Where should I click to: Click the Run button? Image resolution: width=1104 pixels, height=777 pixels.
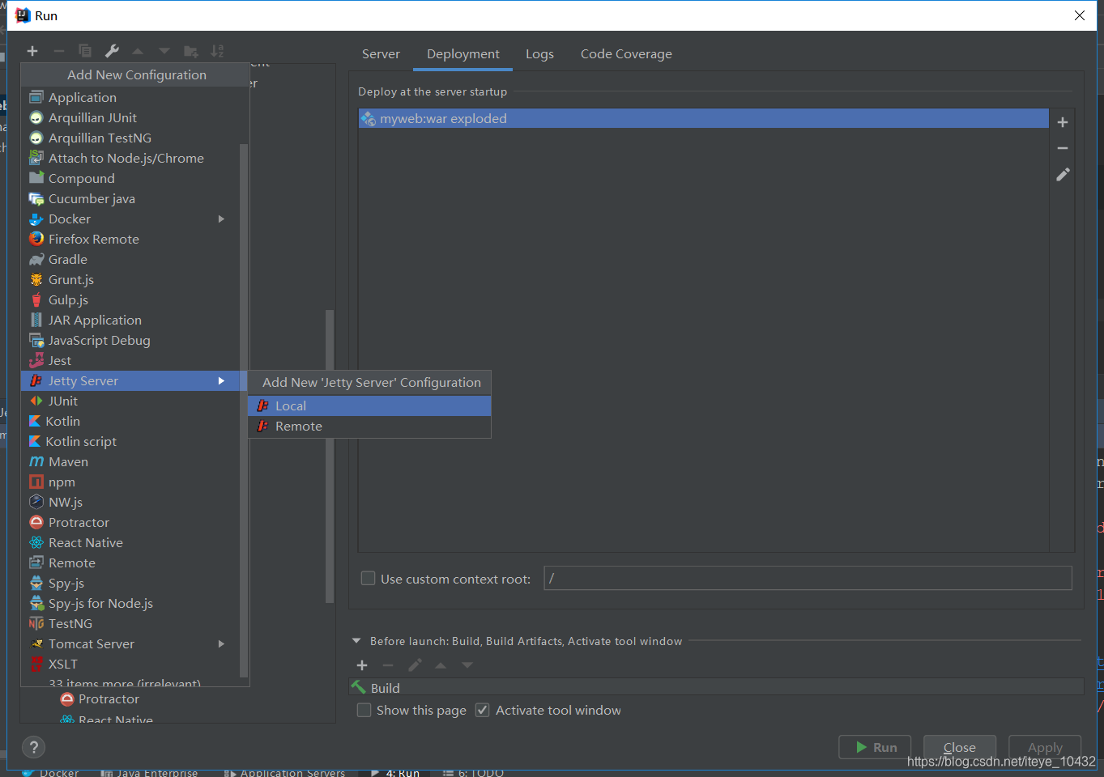click(x=875, y=747)
